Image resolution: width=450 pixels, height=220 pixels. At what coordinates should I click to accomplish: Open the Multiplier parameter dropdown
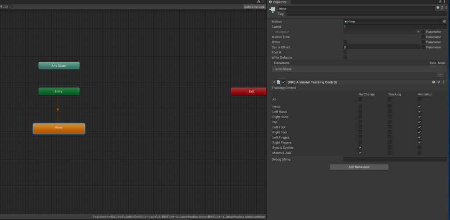(x=382, y=32)
